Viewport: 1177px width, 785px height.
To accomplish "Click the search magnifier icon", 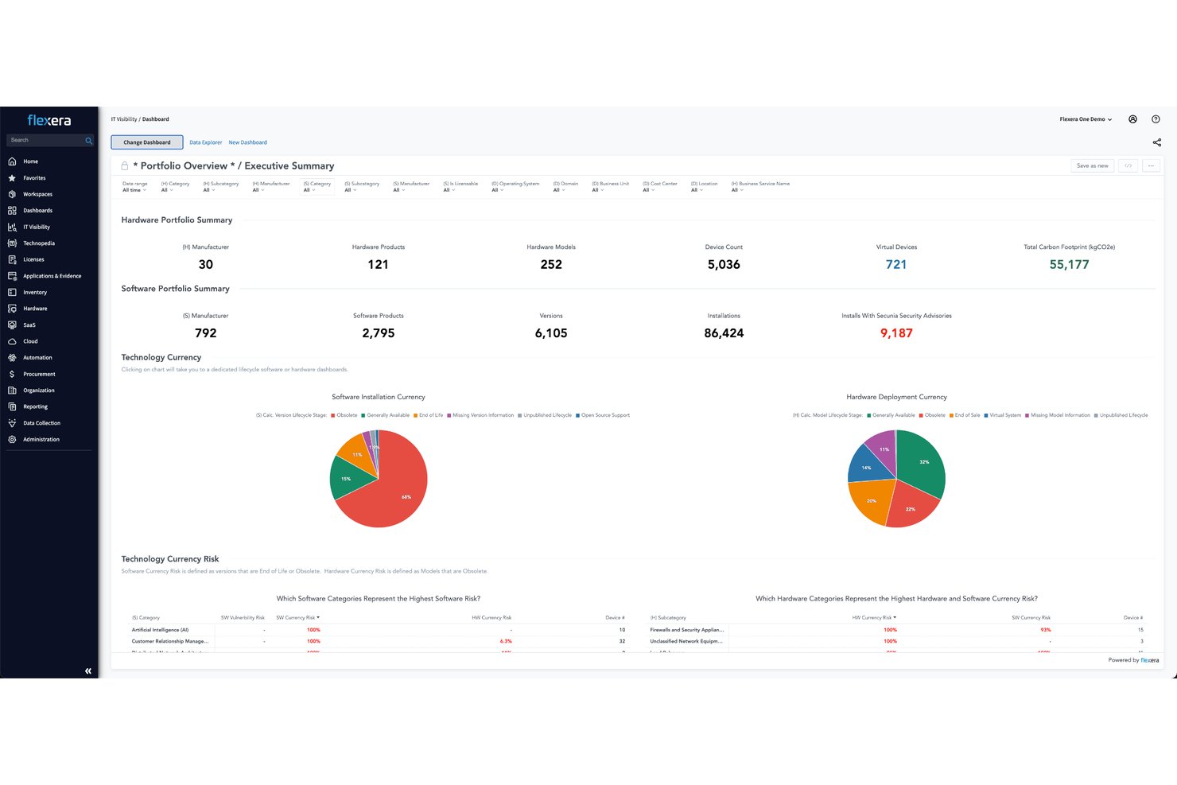I will (x=88, y=140).
